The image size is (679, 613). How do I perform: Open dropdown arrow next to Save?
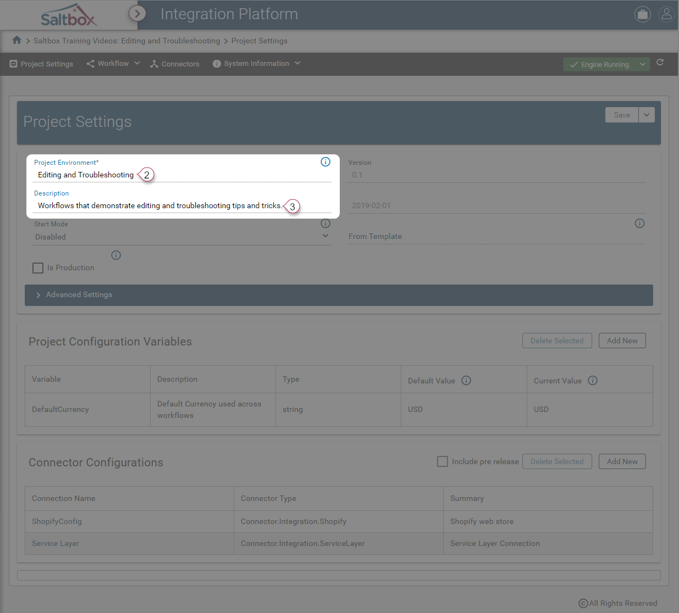(x=647, y=115)
